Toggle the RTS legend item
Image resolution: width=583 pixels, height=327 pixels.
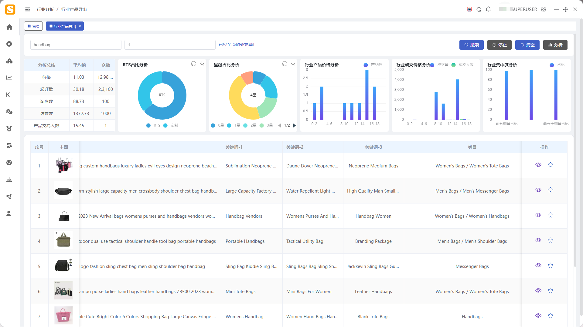point(153,125)
